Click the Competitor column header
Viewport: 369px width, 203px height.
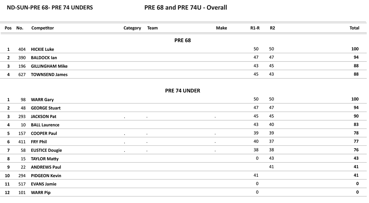click(42, 28)
